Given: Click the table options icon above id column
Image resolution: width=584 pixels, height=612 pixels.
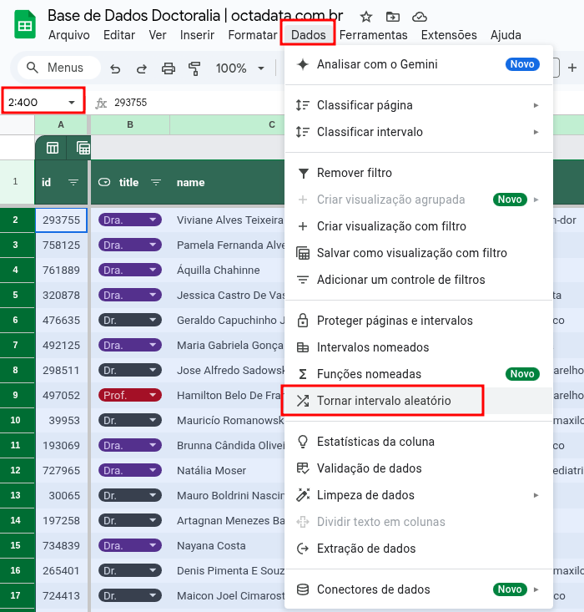Looking at the screenshot, I should coord(53,148).
